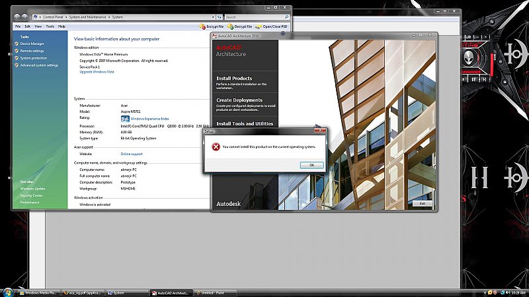This screenshot has height=297, width=529.
Task: Select Install Tools and Utilities option
Action: (x=245, y=123)
